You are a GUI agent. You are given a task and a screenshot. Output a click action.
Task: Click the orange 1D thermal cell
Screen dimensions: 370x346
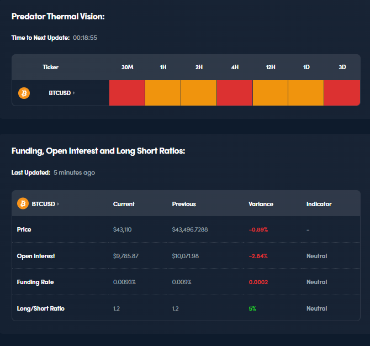pyautogui.click(x=306, y=93)
